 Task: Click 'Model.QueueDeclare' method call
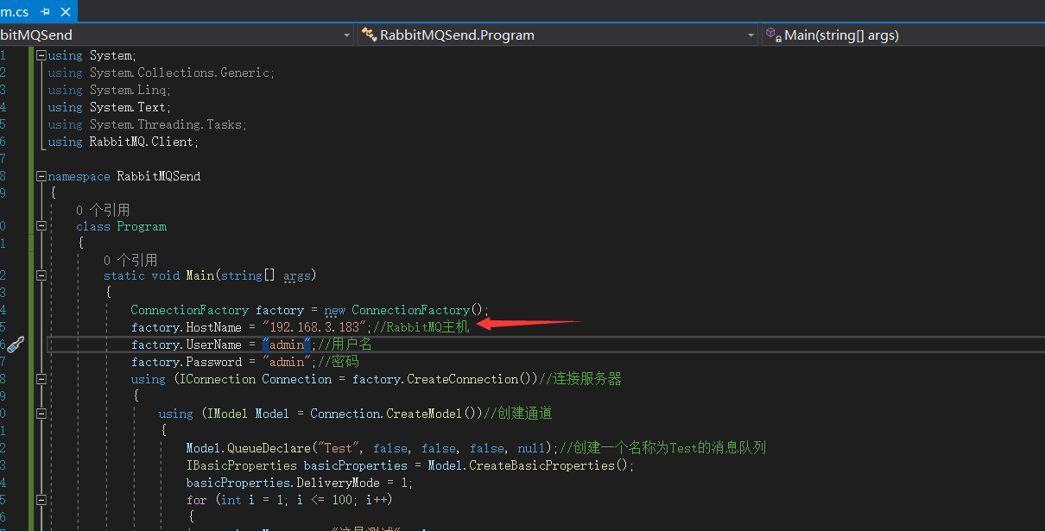click(248, 448)
